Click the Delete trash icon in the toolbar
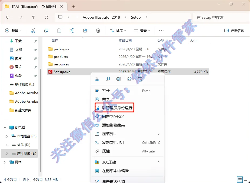The height and width of the screenshot is (183, 250). tap(98, 31)
